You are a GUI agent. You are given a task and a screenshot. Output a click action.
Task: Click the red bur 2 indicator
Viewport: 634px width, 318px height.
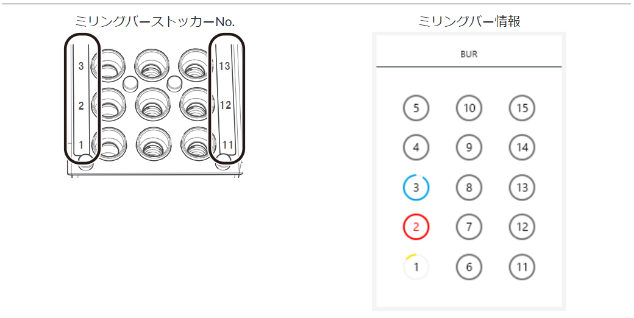tap(416, 227)
